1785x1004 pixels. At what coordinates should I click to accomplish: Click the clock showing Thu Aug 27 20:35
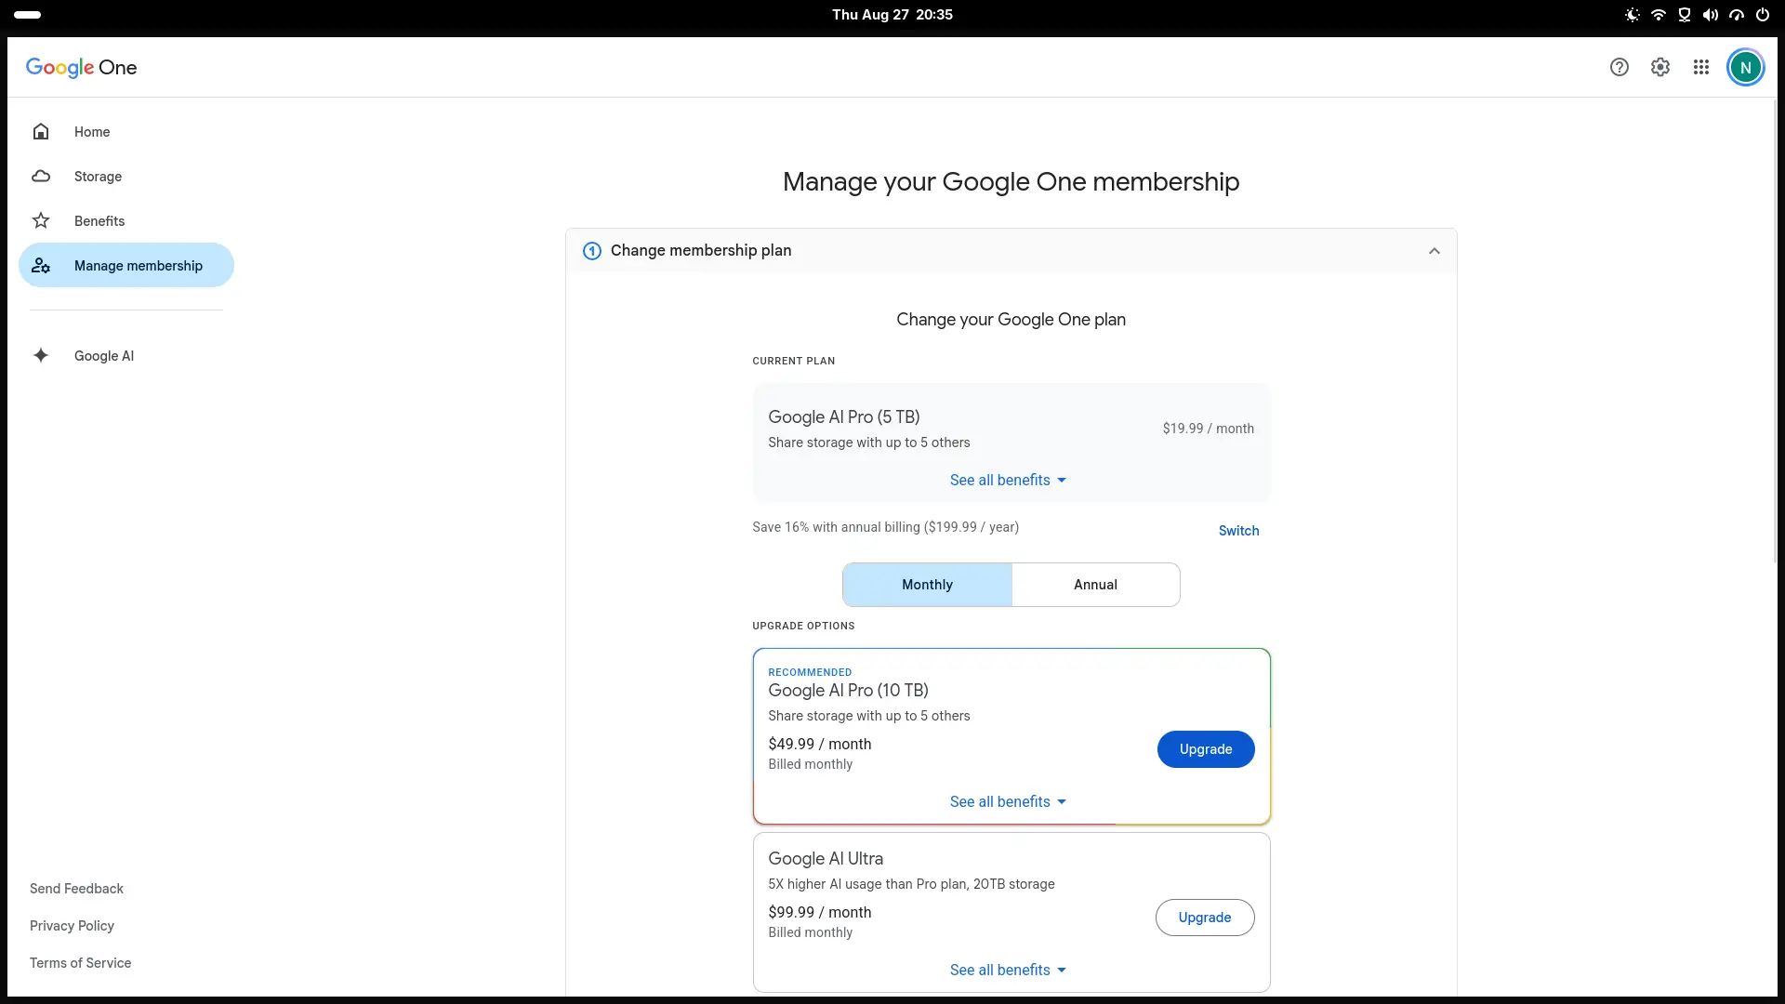(x=892, y=15)
